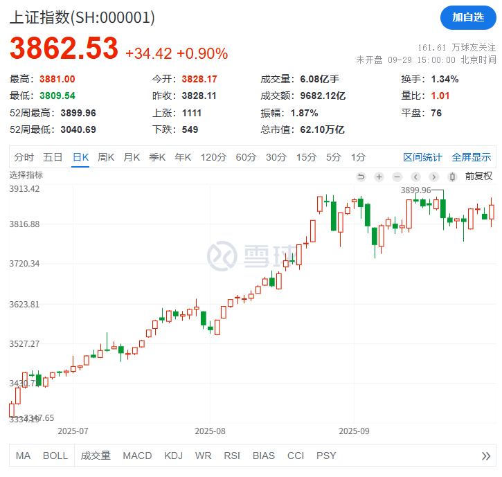Click the 下跌 count 549

coord(190,129)
